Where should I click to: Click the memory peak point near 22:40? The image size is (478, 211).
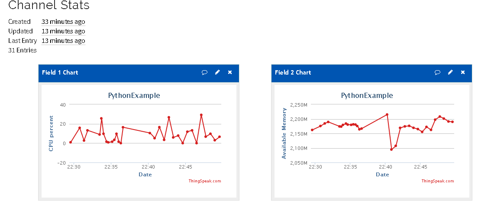(x=387, y=114)
